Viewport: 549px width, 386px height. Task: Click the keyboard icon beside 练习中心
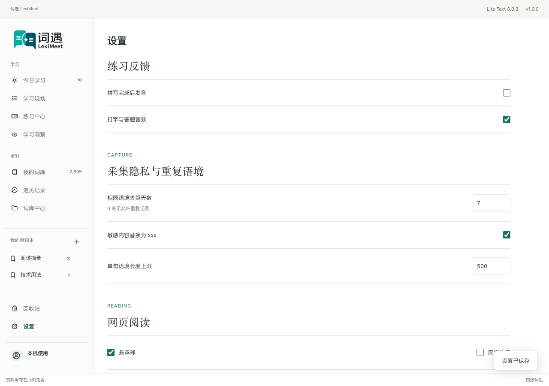click(x=15, y=116)
